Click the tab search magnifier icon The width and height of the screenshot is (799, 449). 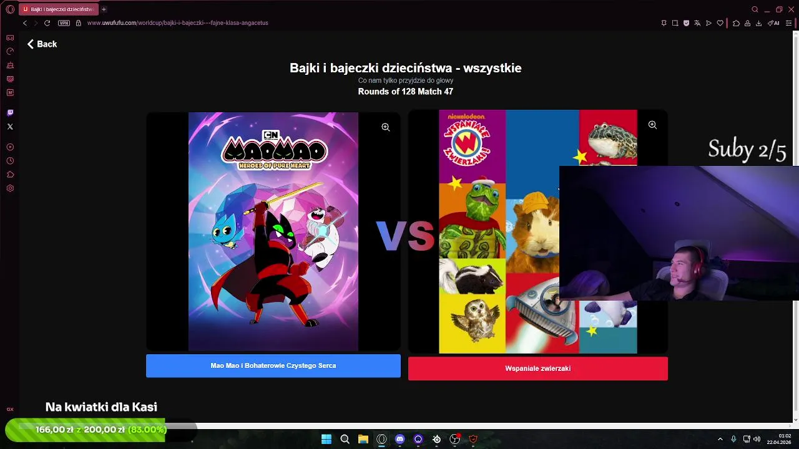(x=755, y=9)
